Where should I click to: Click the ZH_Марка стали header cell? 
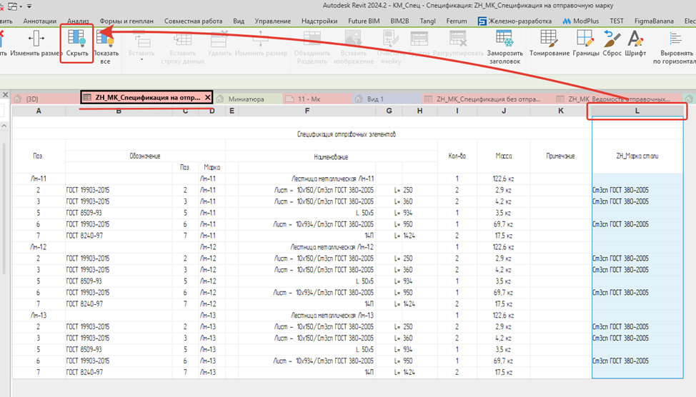637,156
